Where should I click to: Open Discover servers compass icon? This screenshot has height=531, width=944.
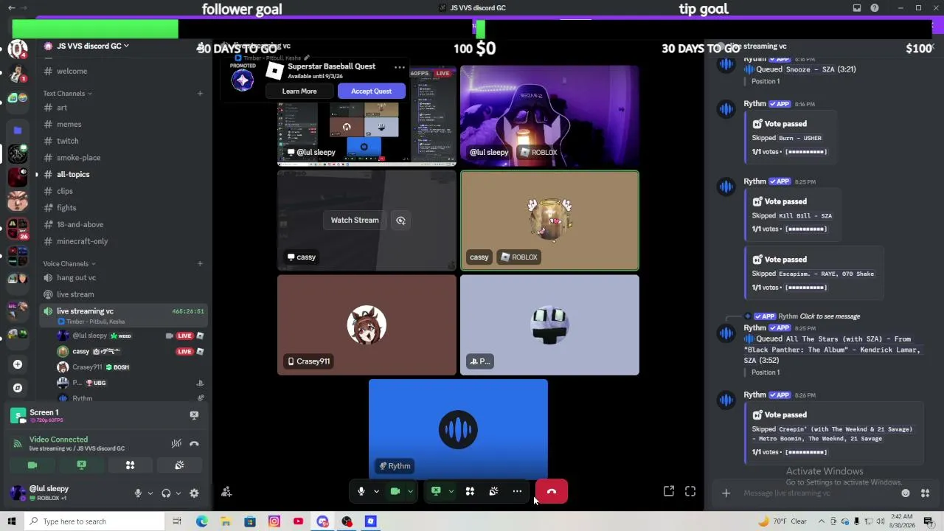(x=18, y=388)
